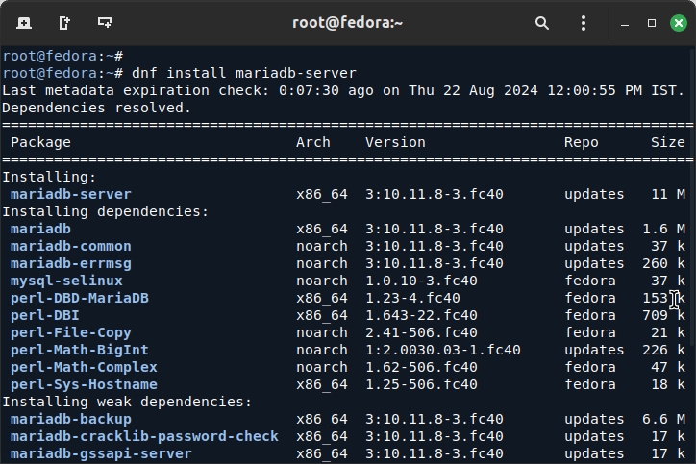Click the Package column header
Viewport: 696px width, 464px height.
click(40, 142)
